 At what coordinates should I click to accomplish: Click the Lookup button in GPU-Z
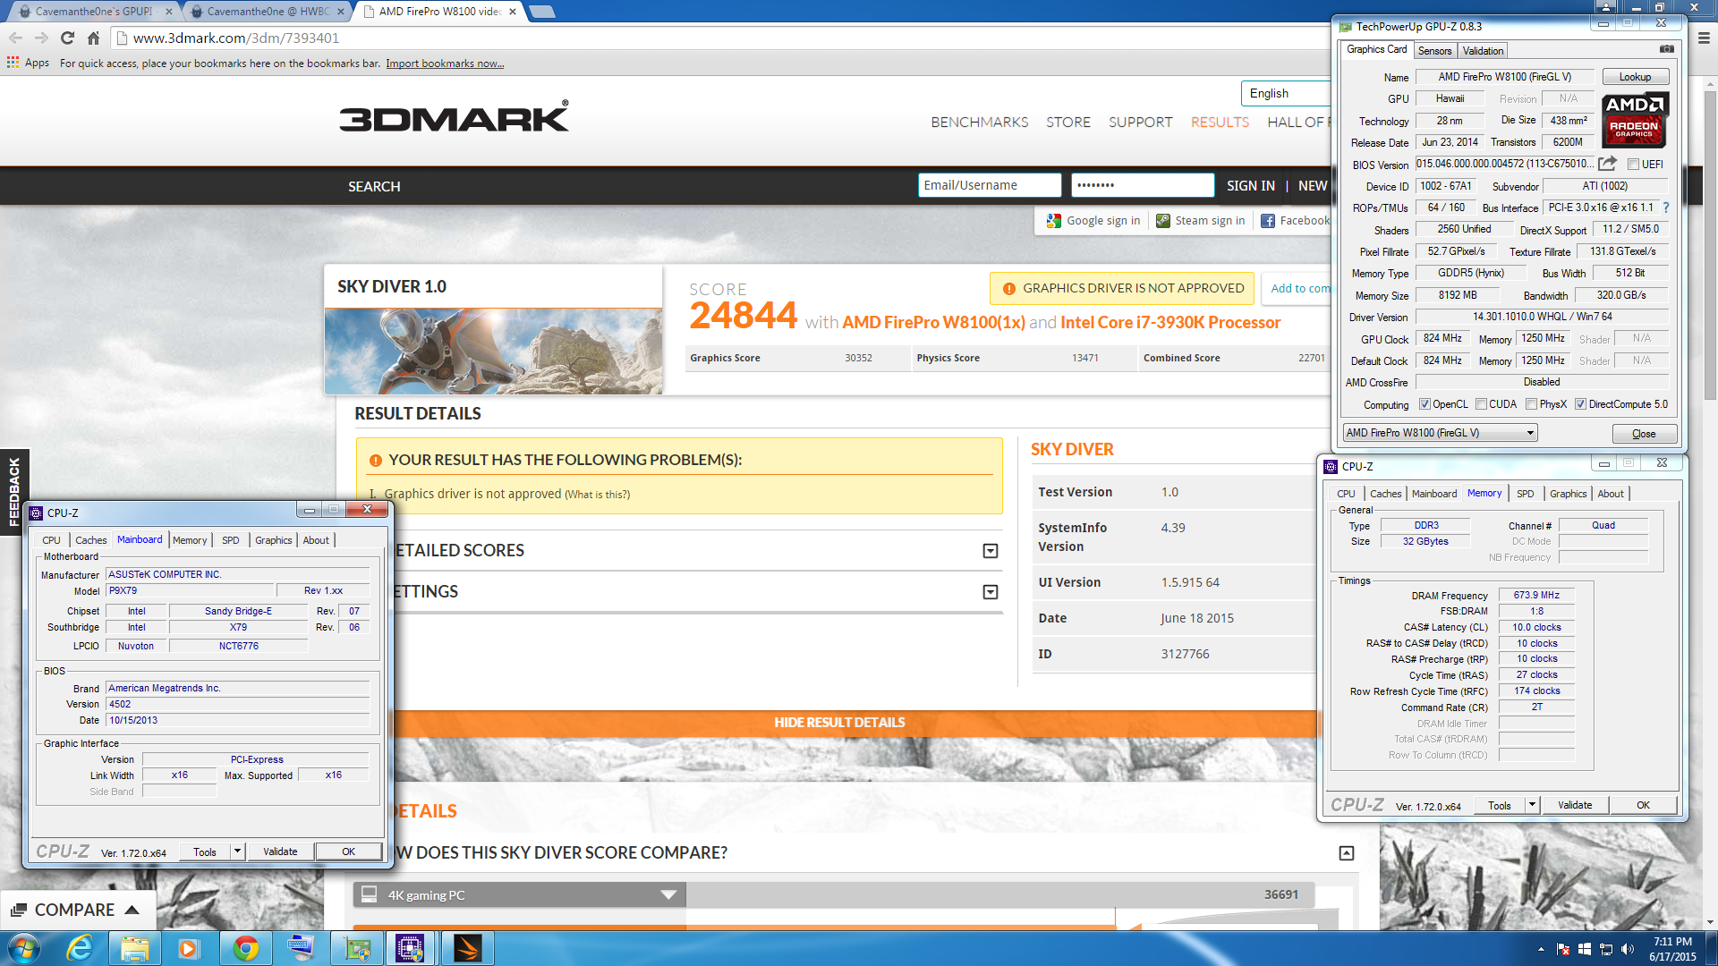[1635, 77]
